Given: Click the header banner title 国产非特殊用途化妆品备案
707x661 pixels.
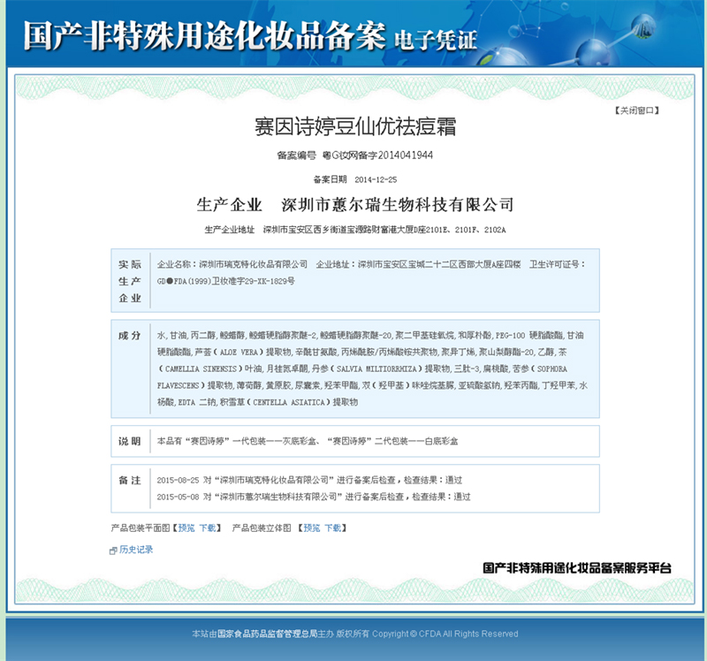Looking at the screenshot, I should [204, 35].
